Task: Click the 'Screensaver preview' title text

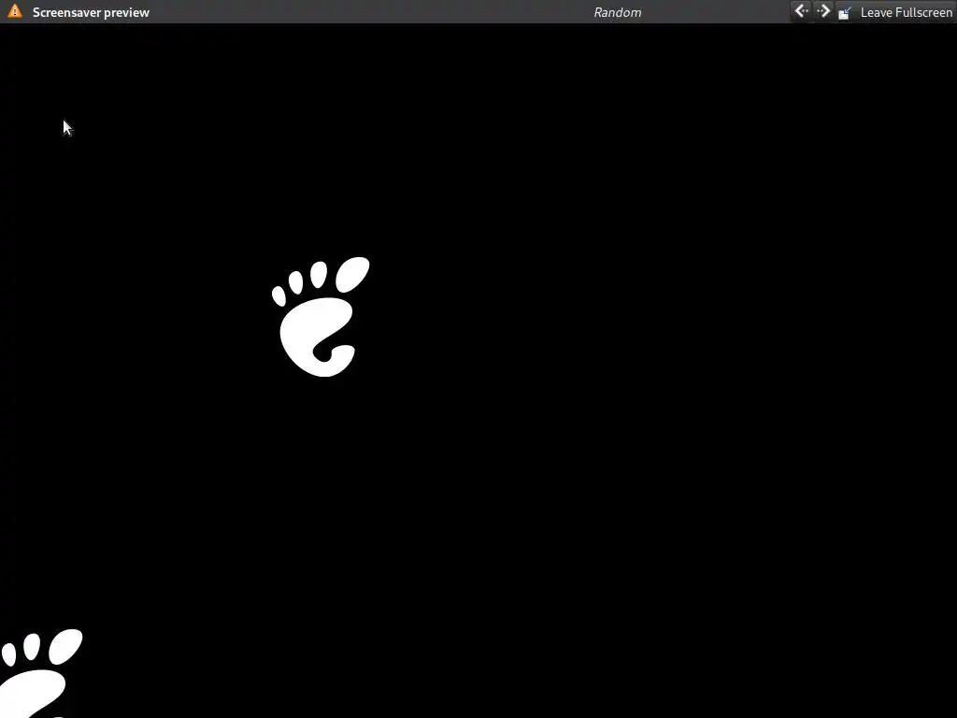Action: pyautogui.click(x=91, y=12)
